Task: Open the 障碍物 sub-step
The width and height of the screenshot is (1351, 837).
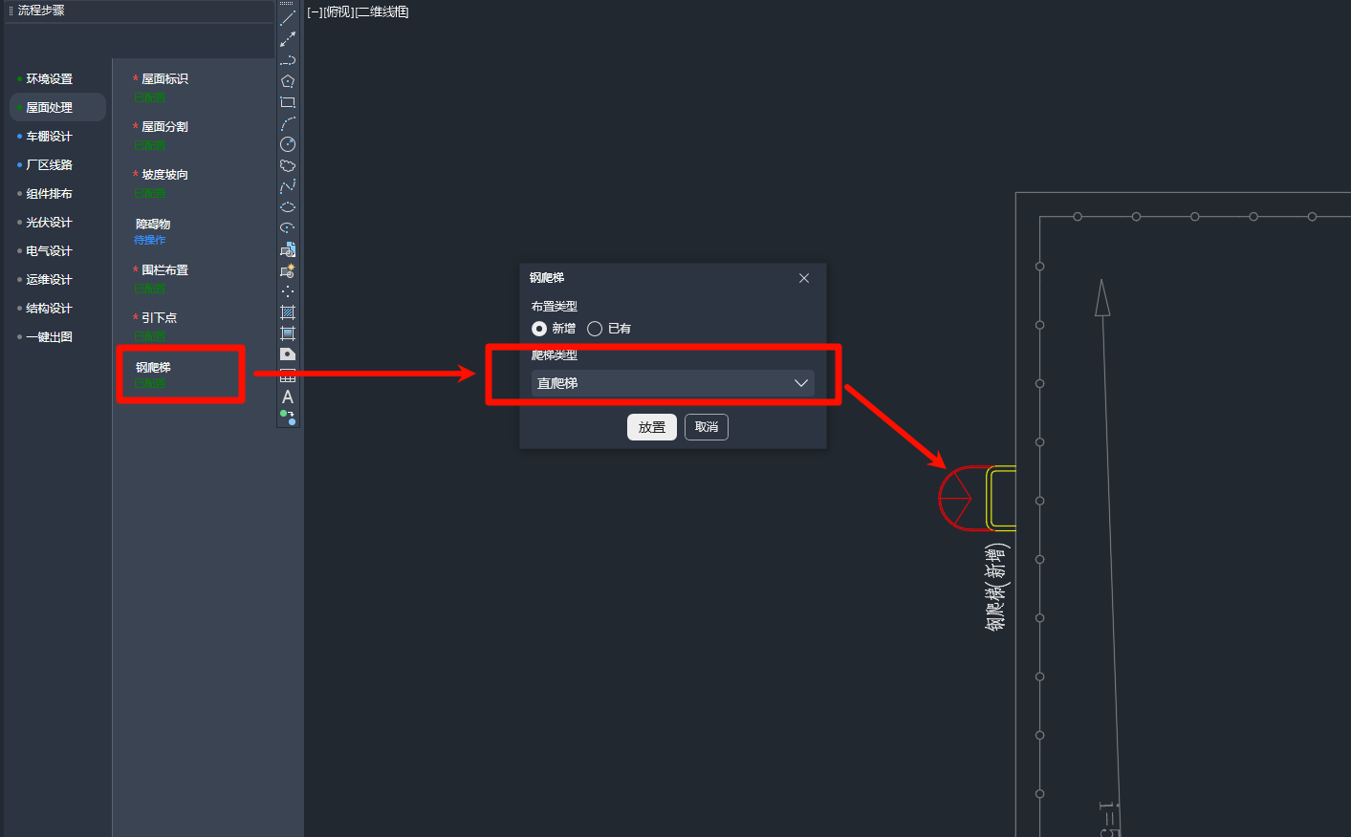Action: [x=153, y=225]
